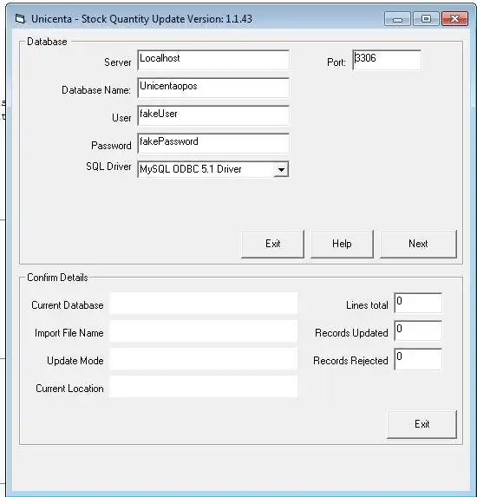Open Help for the database settings

point(342,244)
